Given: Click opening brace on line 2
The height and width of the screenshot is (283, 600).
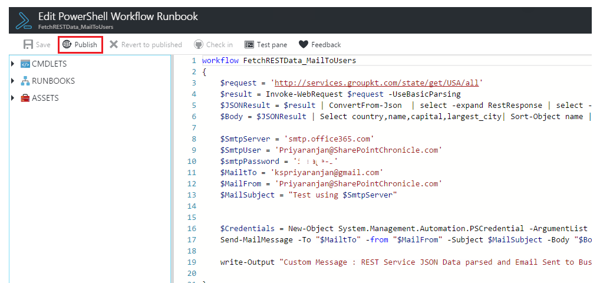Looking at the screenshot, I should 204,72.
